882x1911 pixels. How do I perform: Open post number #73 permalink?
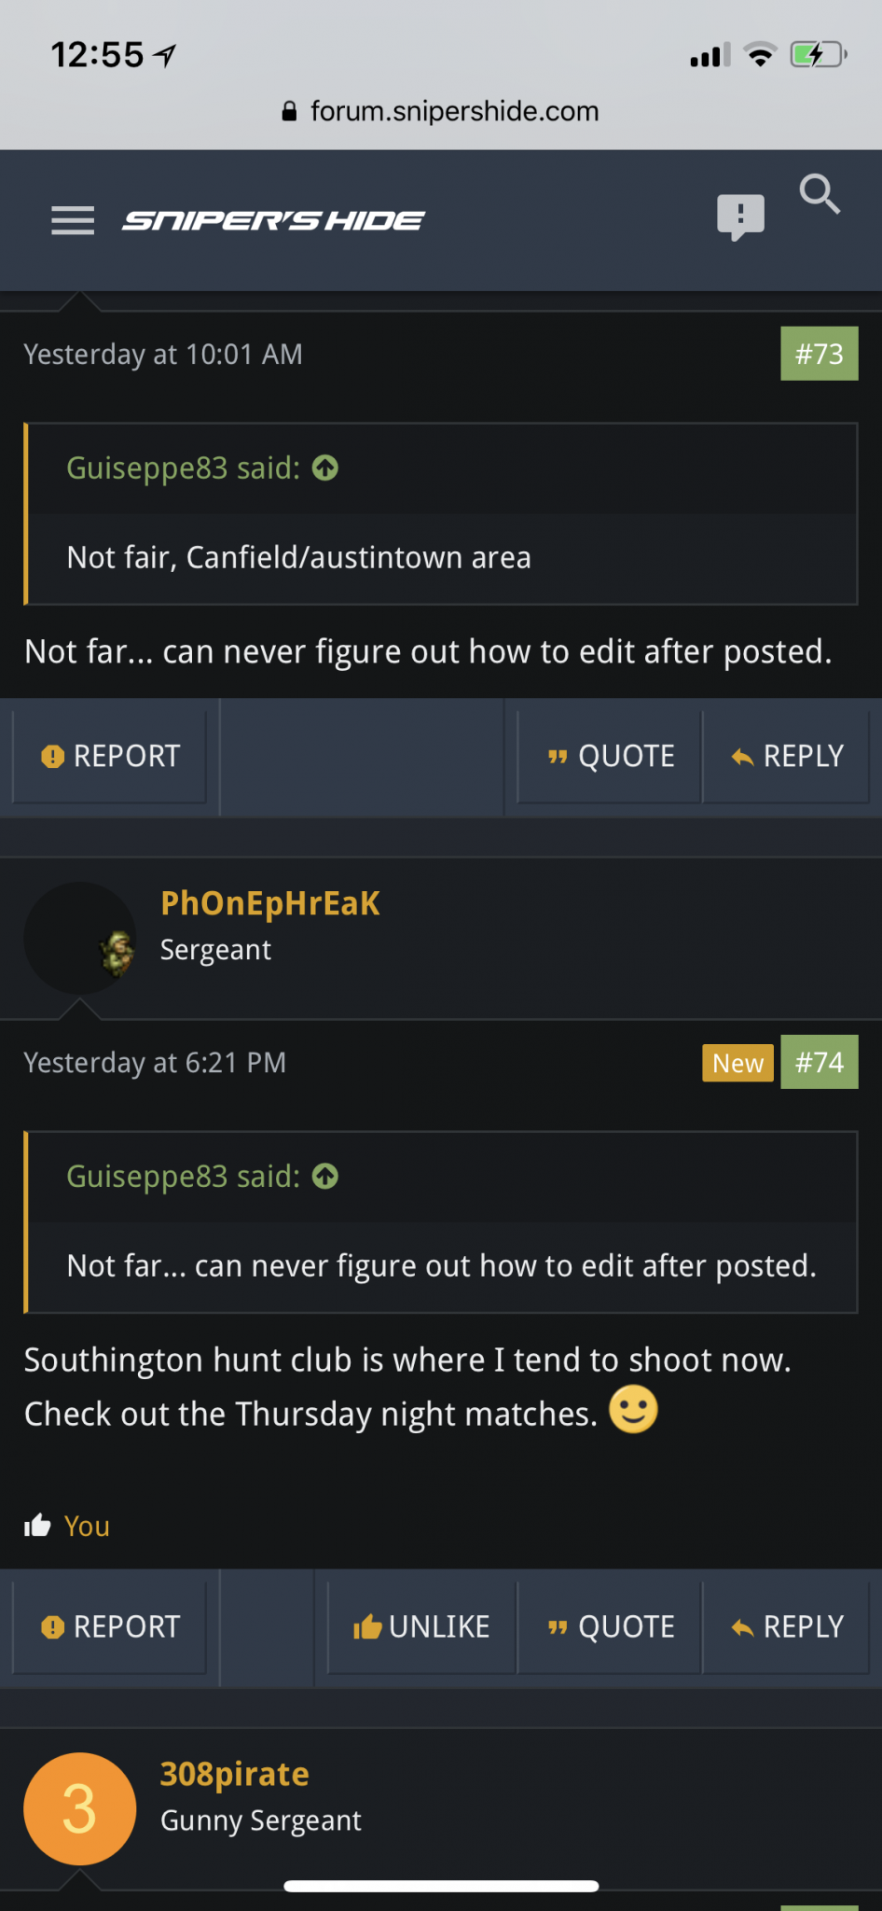[820, 354]
